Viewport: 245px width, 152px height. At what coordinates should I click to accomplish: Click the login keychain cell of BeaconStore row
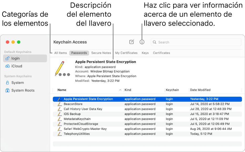click(169, 104)
